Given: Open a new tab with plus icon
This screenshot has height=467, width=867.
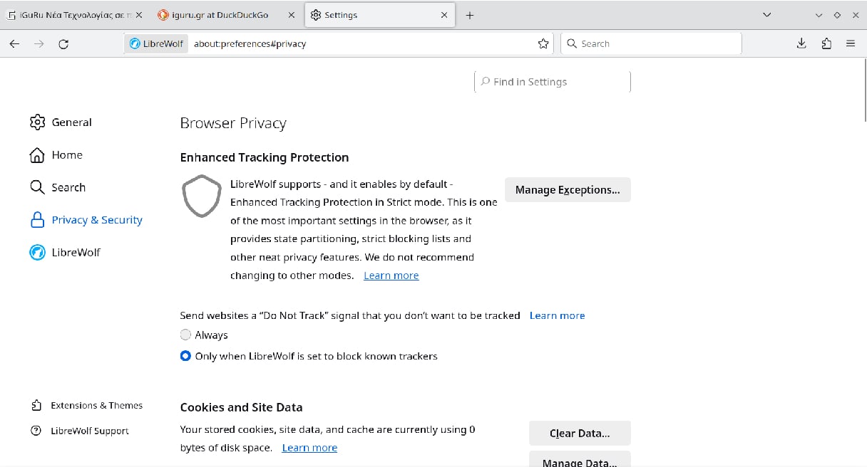Looking at the screenshot, I should coord(470,15).
